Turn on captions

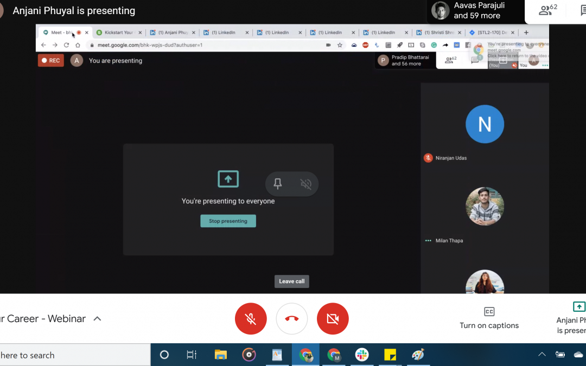(489, 318)
